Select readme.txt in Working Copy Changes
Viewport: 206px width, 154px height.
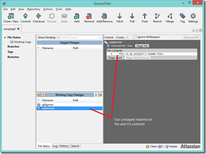tap(69, 108)
